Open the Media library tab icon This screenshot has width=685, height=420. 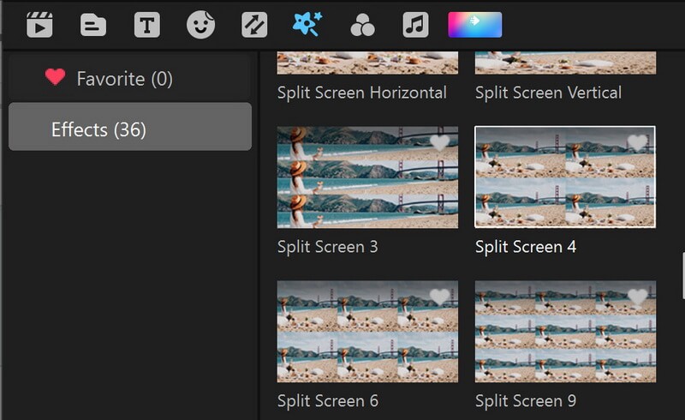(39, 25)
